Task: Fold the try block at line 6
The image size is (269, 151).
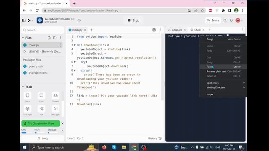Action: coord(75,62)
